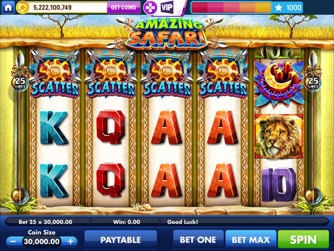Image resolution: width=334 pixels, height=251 pixels.
Task: Click the Bet One button
Action: pos(198,239)
